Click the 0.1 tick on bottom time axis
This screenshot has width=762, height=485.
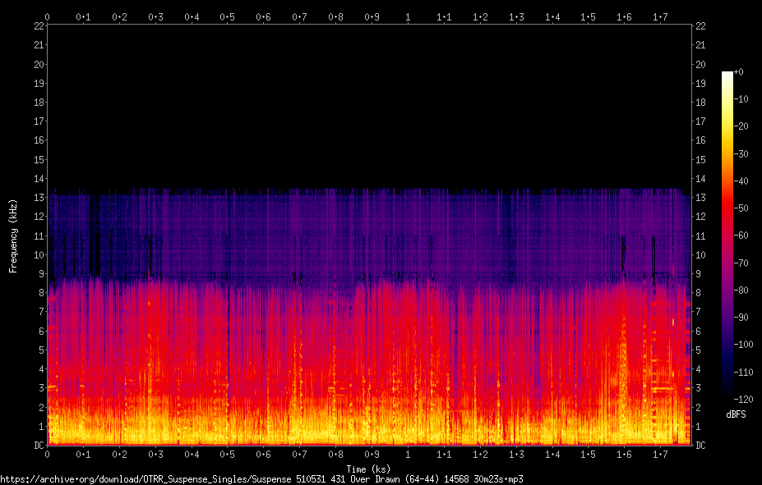[83, 455]
